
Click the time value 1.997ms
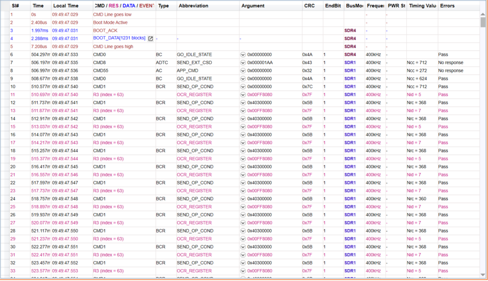click(40, 31)
